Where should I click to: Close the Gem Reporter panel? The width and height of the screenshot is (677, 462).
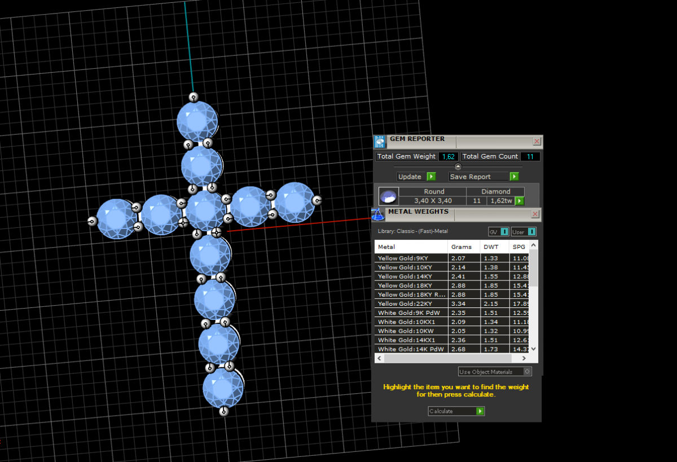tap(537, 142)
